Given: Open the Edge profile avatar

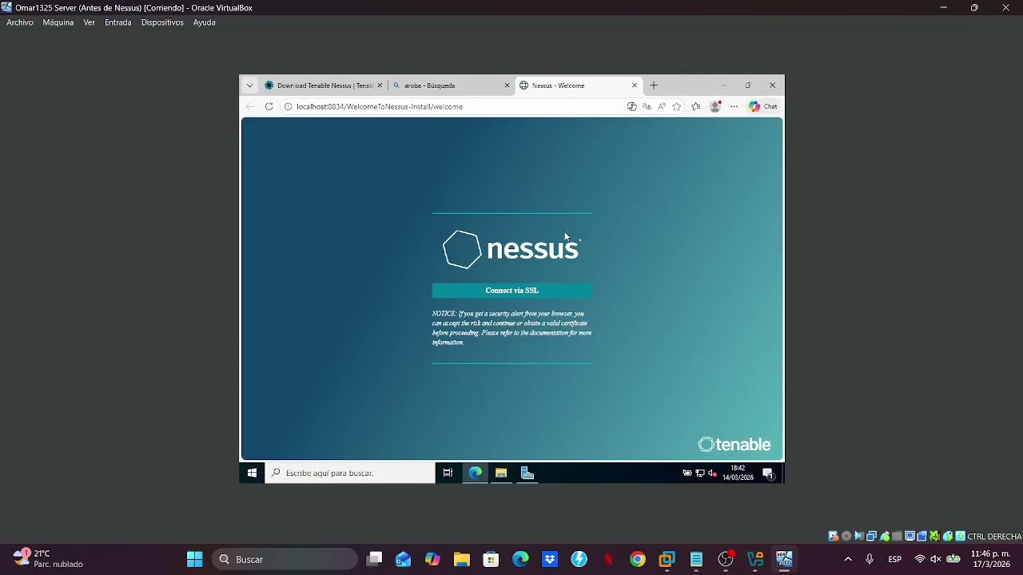Looking at the screenshot, I should [x=715, y=106].
